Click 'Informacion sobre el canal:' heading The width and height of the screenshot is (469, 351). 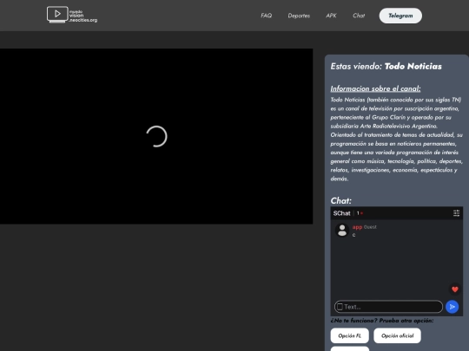[x=375, y=88]
